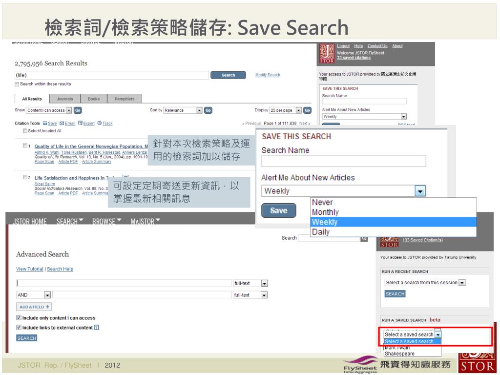Open the Sort by Relevance dropdown
Image resolution: width=500 pixels, height=375 pixels.
click(199, 110)
